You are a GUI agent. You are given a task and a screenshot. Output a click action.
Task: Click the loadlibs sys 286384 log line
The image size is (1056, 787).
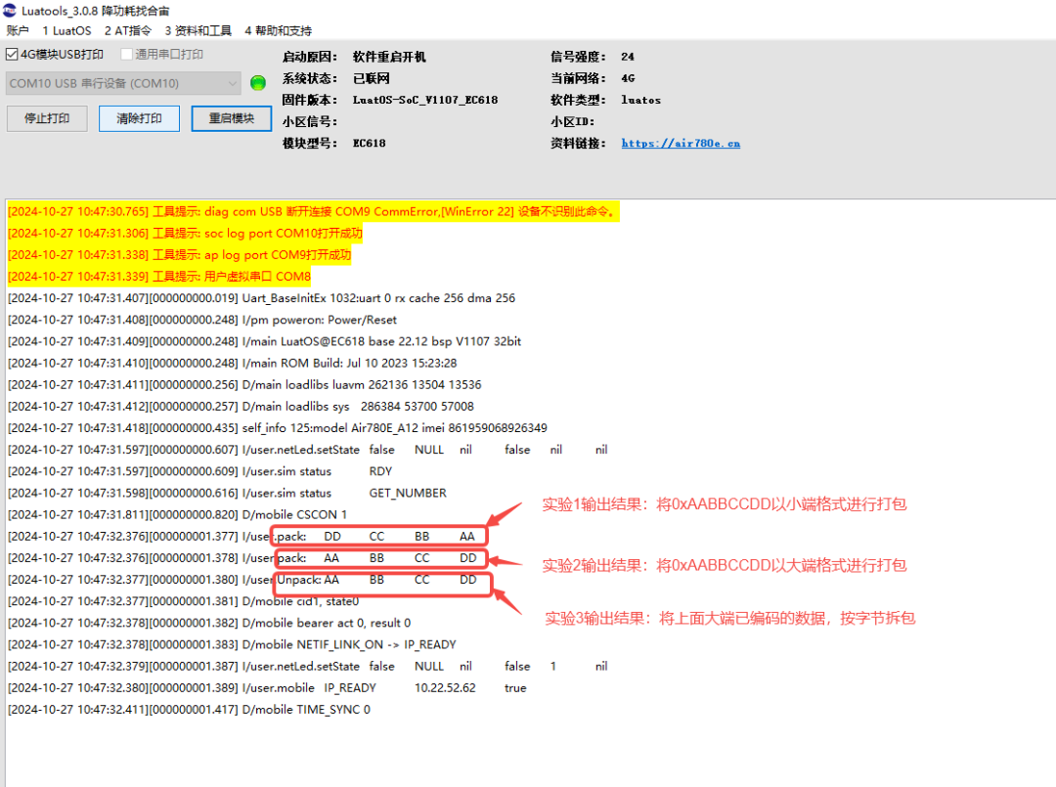click(241, 406)
